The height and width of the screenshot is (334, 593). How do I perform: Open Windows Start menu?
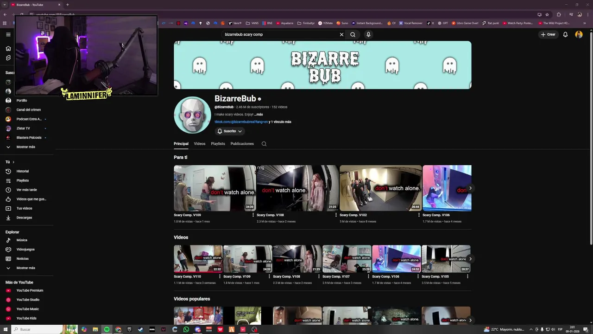pyautogui.click(x=6, y=329)
